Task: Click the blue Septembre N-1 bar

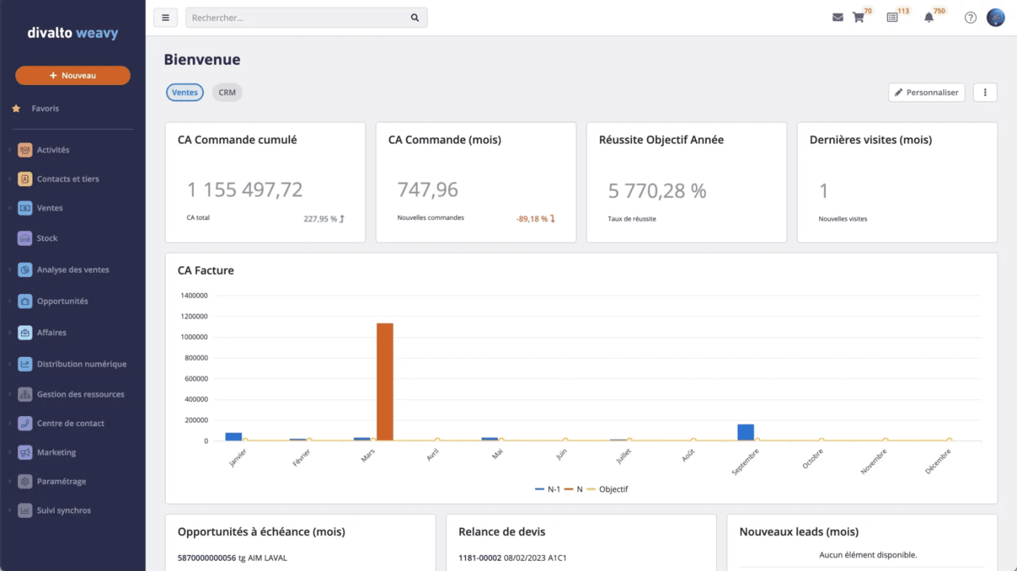Action: click(746, 433)
